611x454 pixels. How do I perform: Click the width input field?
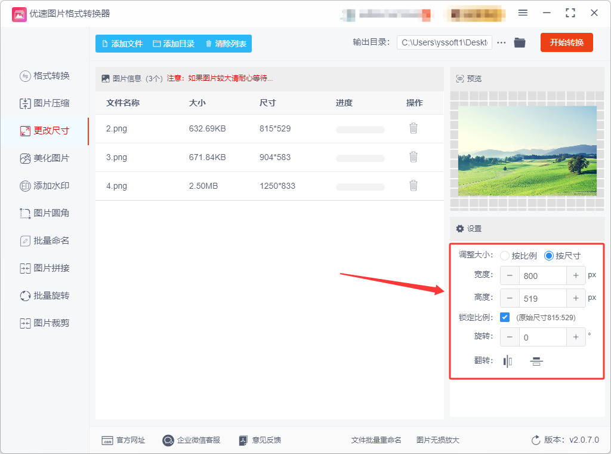(542, 276)
